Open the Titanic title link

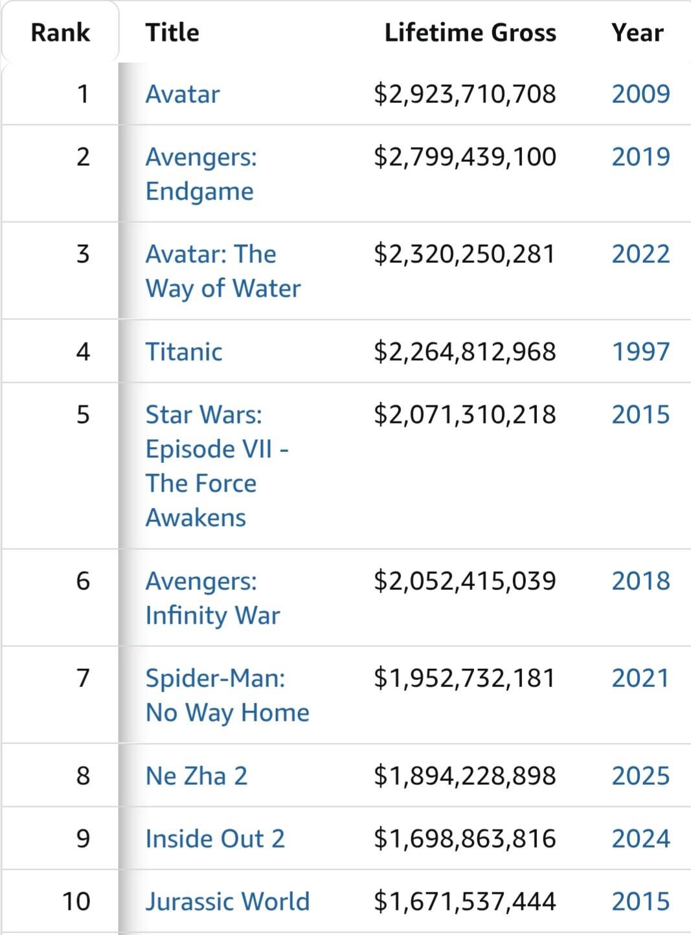(183, 352)
